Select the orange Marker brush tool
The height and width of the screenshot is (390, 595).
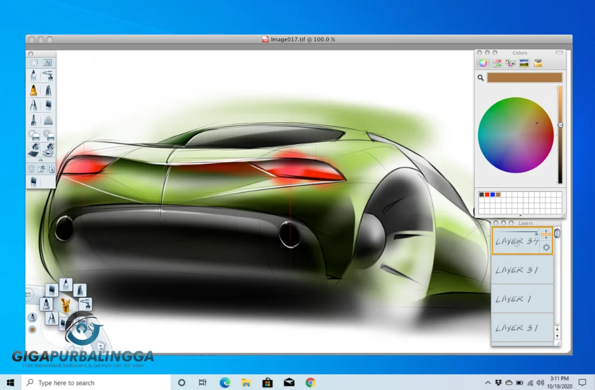[33, 90]
